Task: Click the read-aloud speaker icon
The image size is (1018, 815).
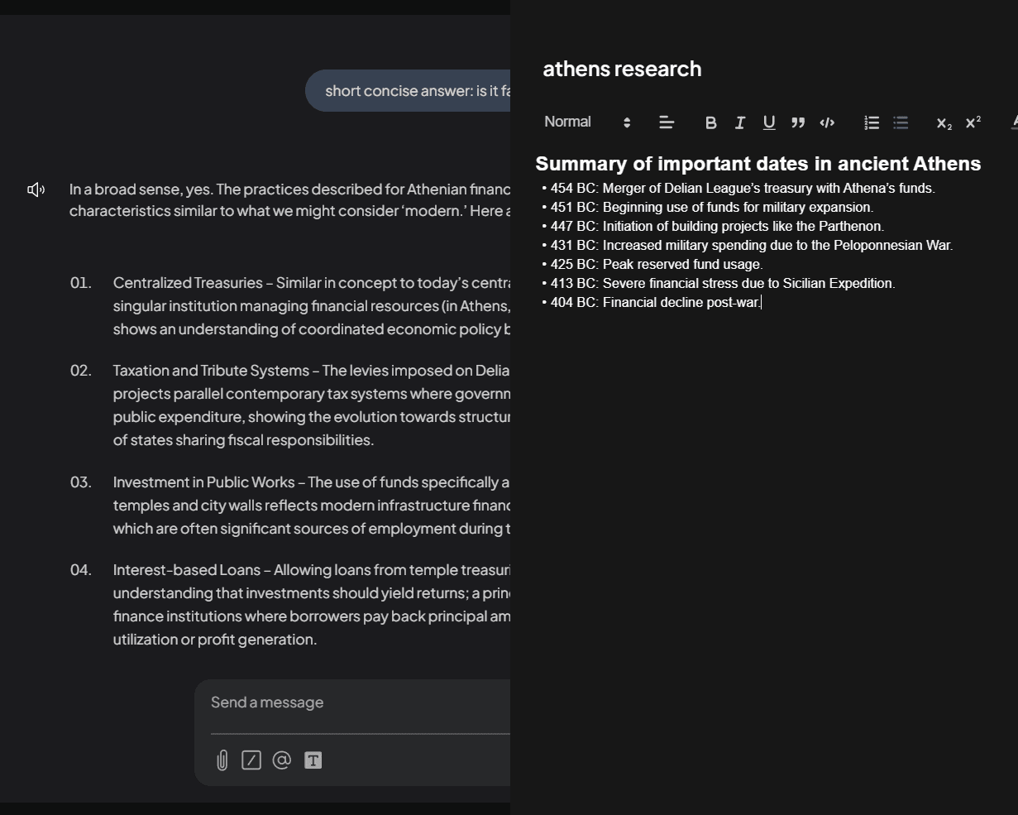Action: coord(36,190)
